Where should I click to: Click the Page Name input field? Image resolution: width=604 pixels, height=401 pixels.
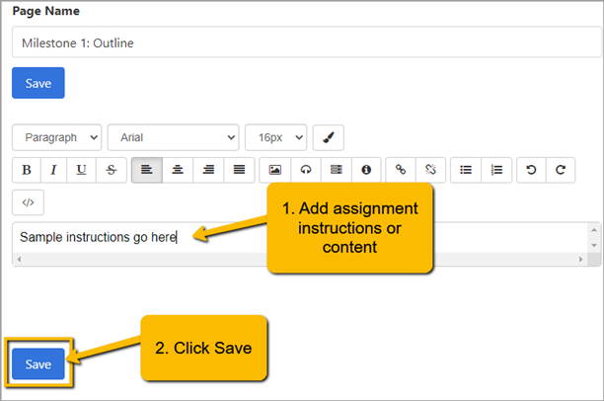(x=307, y=42)
